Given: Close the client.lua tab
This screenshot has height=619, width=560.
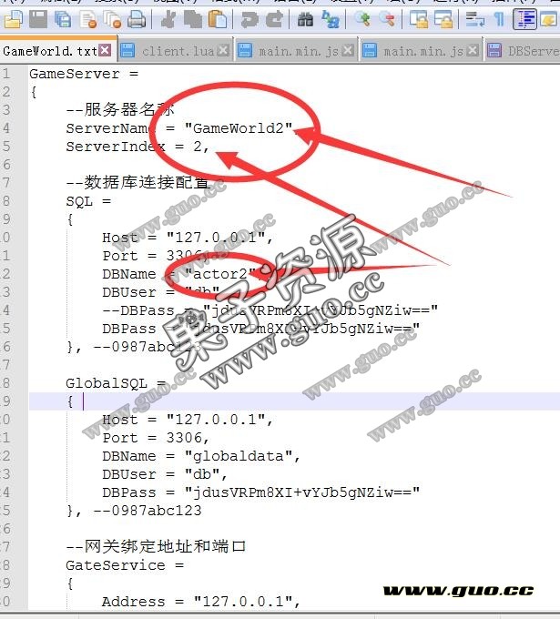Looking at the screenshot, I should point(224,51).
